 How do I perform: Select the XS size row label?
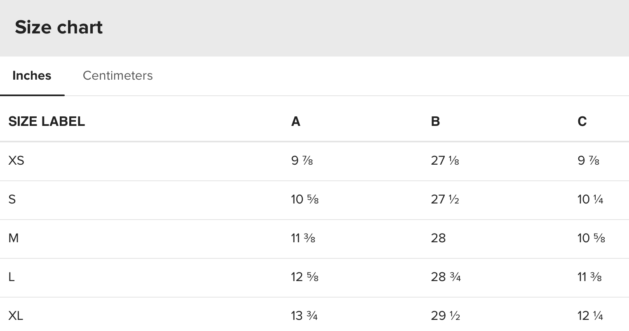[16, 160]
